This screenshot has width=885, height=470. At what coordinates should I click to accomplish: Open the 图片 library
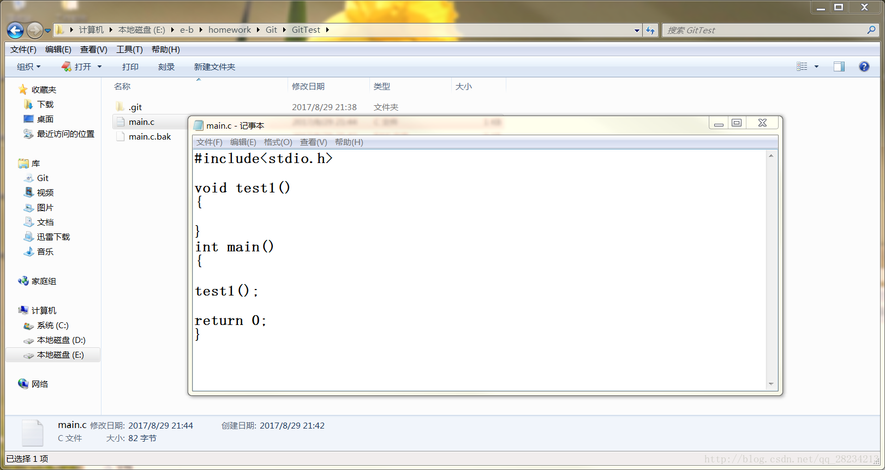point(45,207)
